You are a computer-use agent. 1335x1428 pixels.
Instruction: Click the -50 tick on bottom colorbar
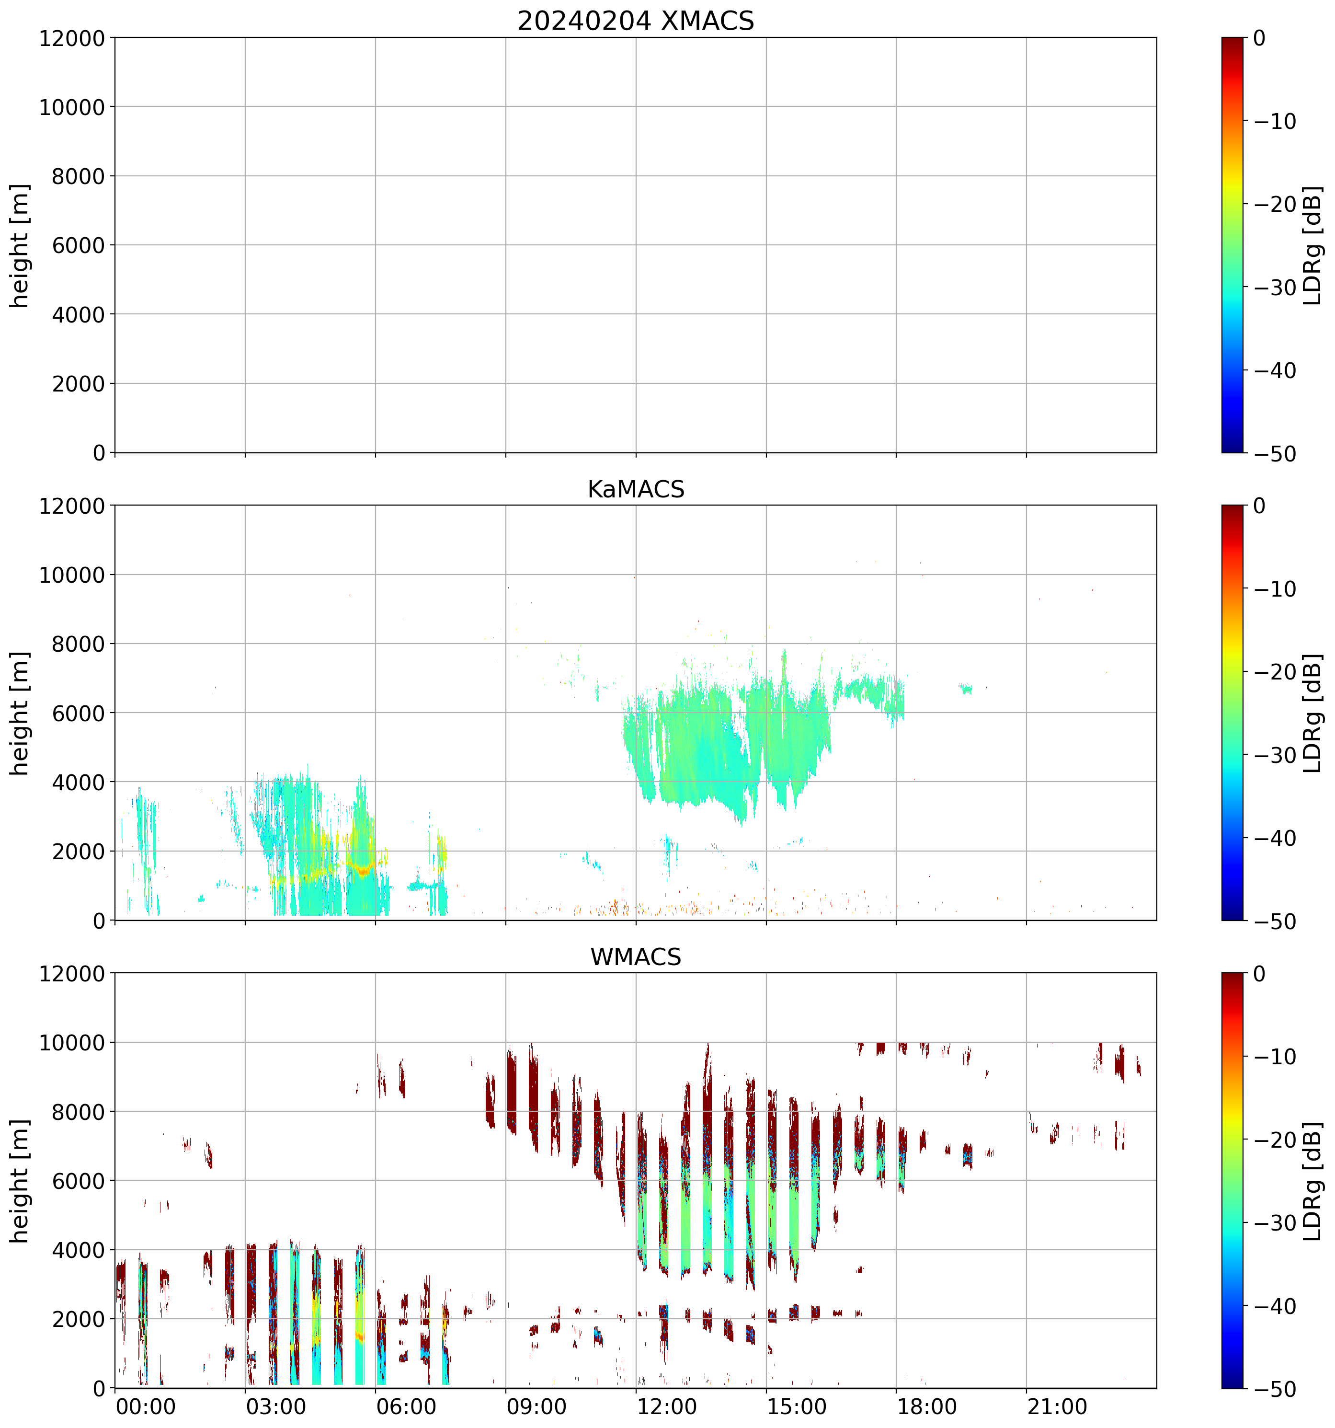point(1276,1389)
